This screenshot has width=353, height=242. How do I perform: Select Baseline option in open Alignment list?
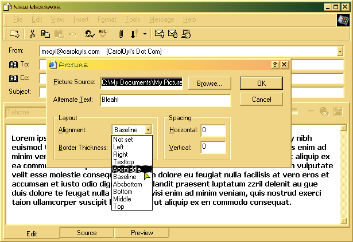(132, 177)
